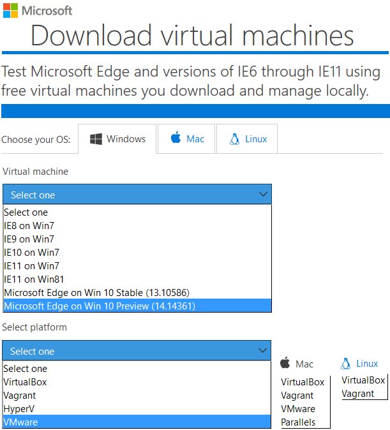Screen dimensions: 390x430
Task: Choose 'Select one' in virtual machine list
Action: click(137, 212)
